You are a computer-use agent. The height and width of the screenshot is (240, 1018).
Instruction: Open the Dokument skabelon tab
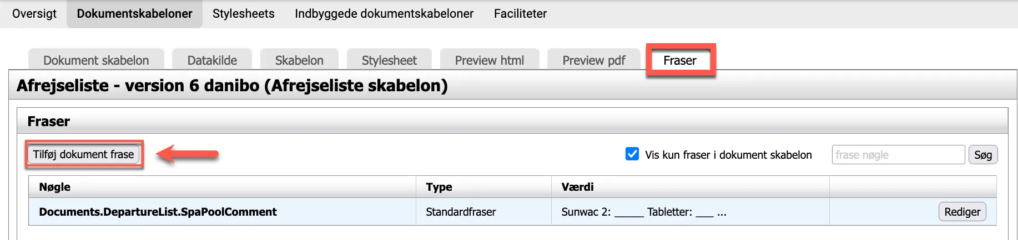click(x=96, y=60)
